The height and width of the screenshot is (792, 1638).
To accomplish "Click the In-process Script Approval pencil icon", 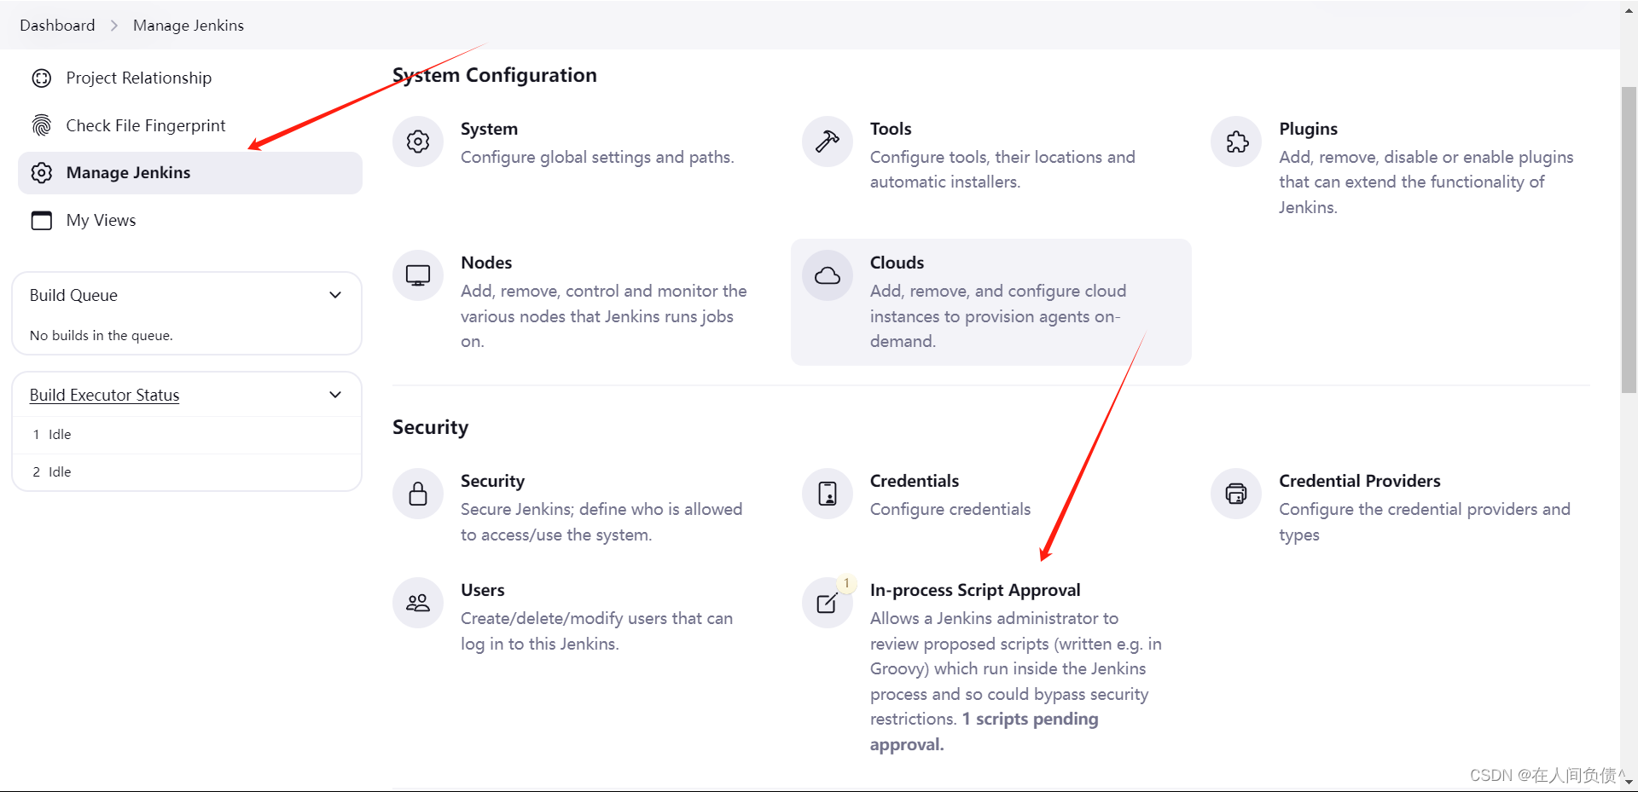I will pyautogui.click(x=826, y=602).
